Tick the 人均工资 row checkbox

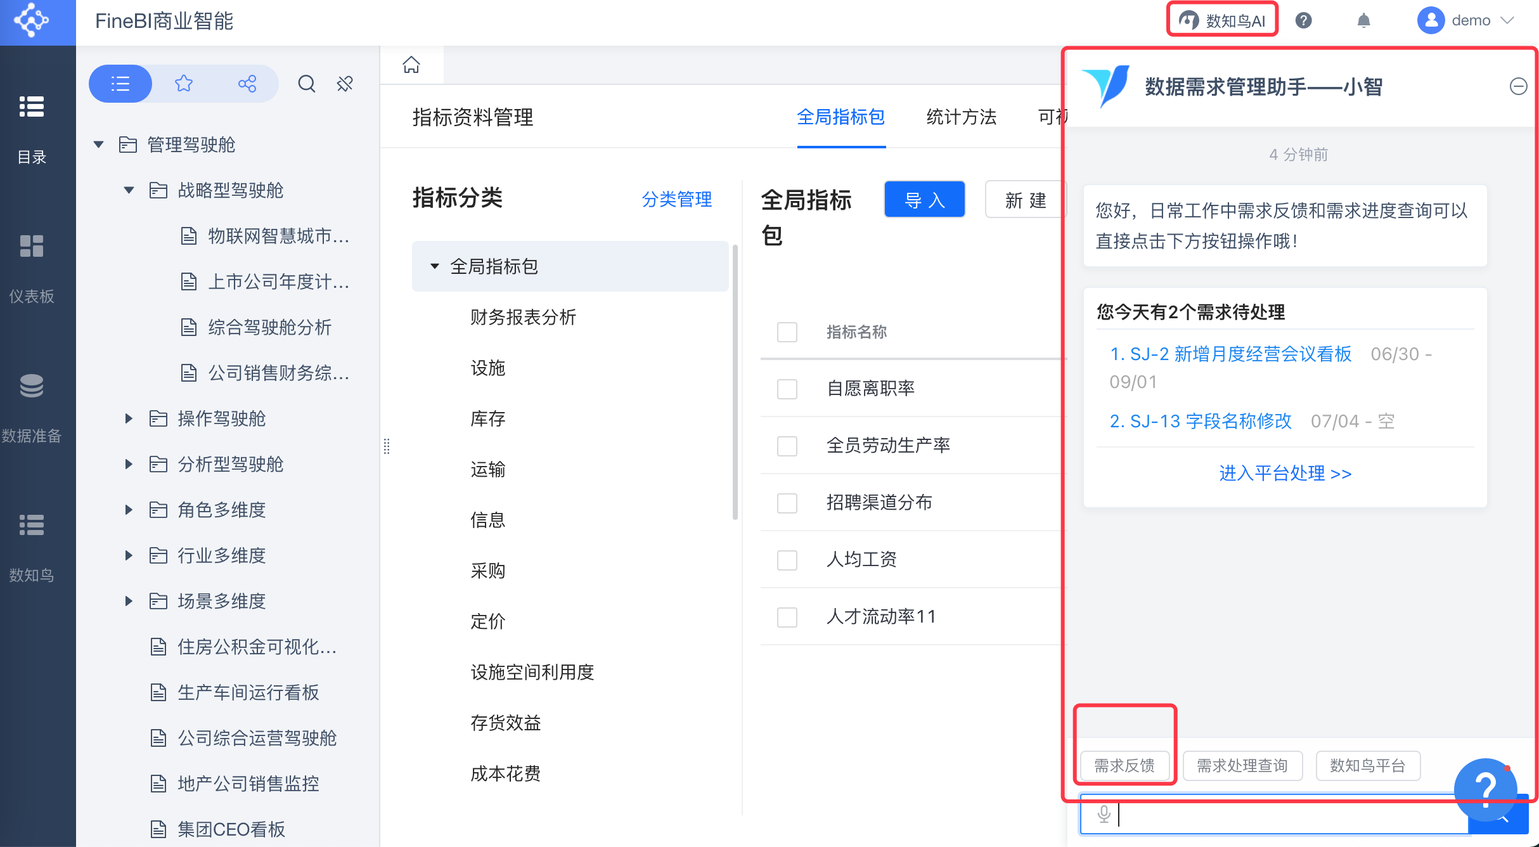click(x=787, y=560)
